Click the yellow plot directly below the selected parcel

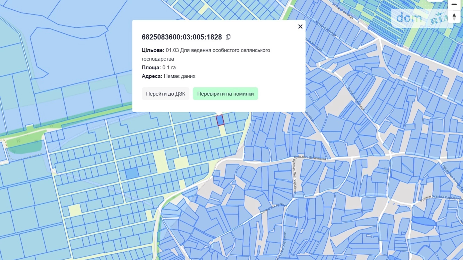[x=222, y=130]
